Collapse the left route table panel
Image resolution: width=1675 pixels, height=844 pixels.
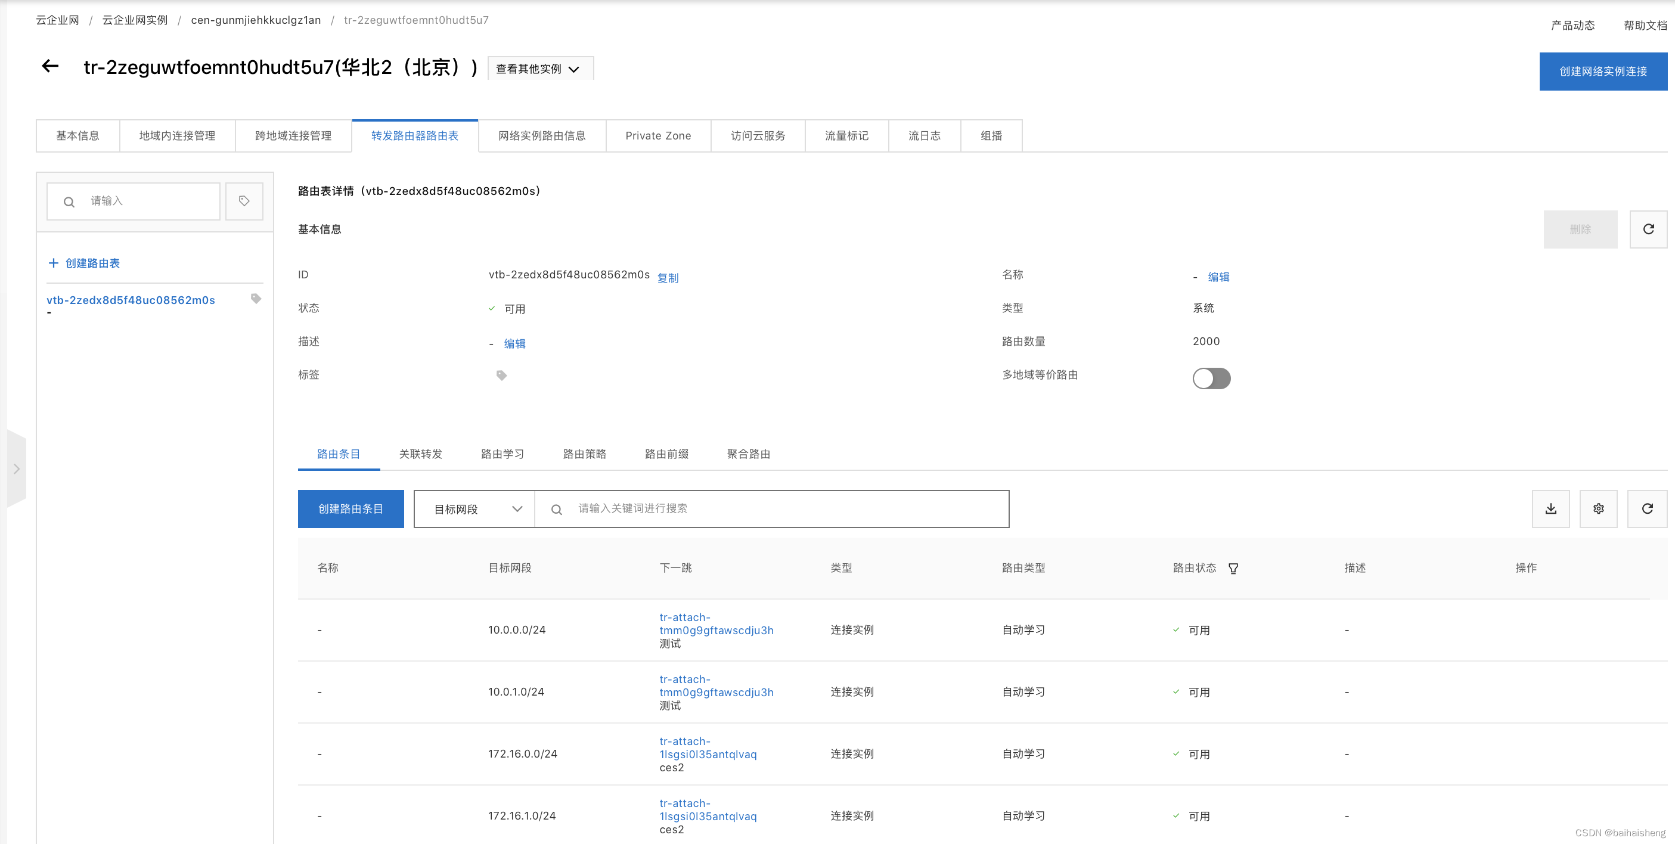[x=17, y=468]
